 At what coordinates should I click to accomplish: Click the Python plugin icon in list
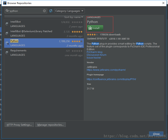(7, 43)
